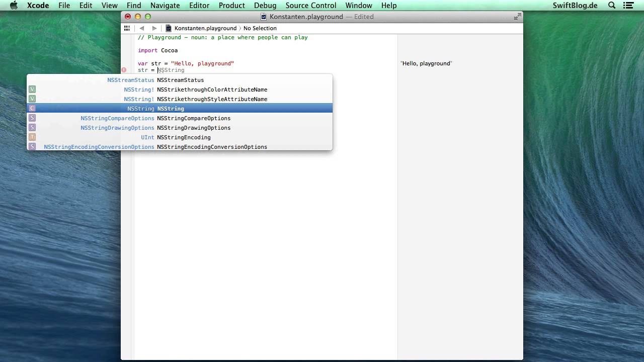The height and width of the screenshot is (362, 644).
Task: Open the Editor menu
Action: pyautogui.click(x=199, y=6)
